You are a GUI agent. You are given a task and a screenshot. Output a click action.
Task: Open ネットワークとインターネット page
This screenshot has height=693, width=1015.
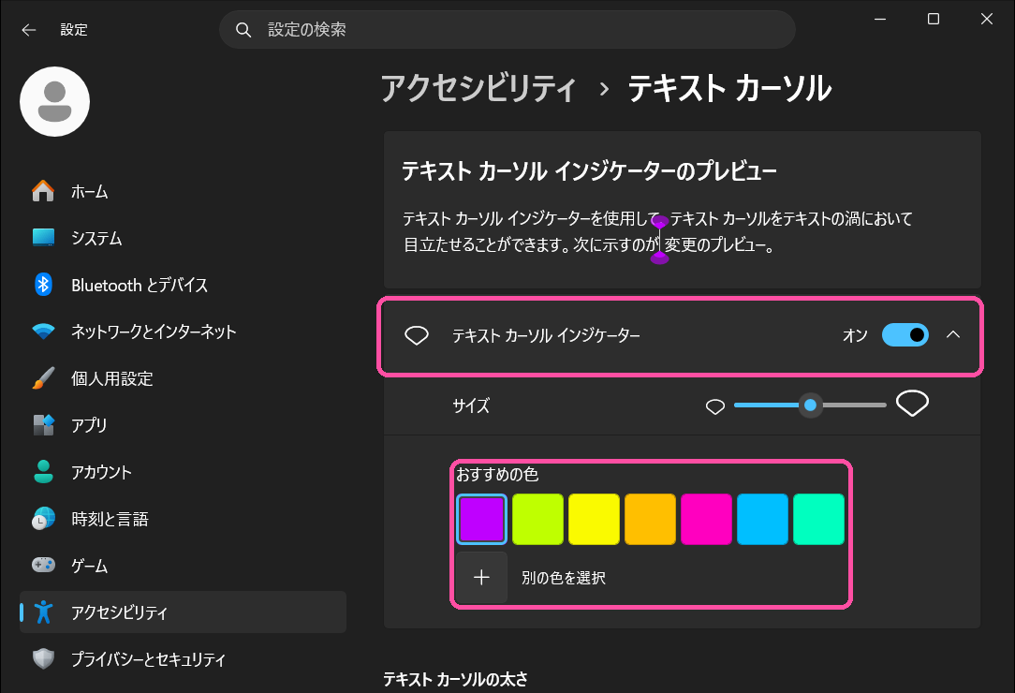pyautogui.click(x=183, y=332)
